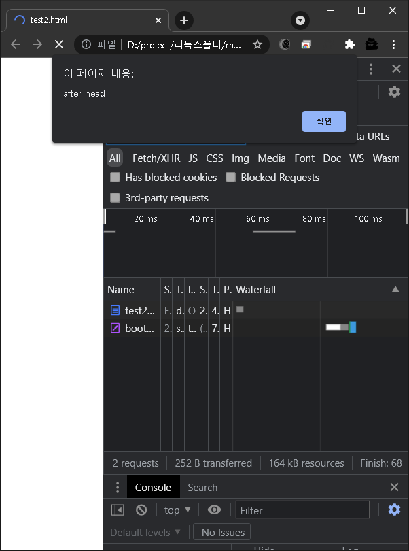Open the drawer three-dot menu beside Console
This screenshot has height=551, width=409.
tap(118, 487)
